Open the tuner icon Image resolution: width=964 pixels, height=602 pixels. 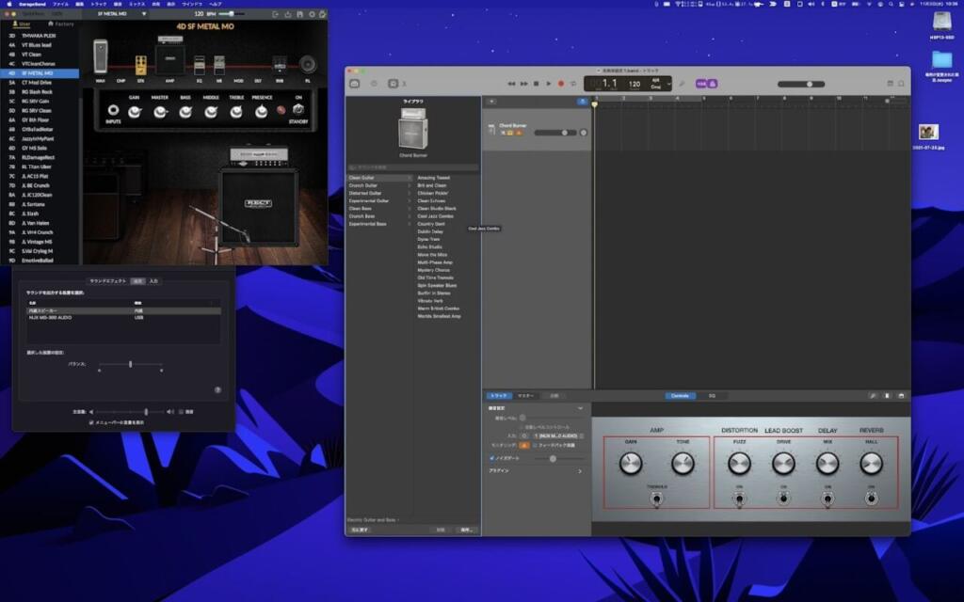coord(682,84)
